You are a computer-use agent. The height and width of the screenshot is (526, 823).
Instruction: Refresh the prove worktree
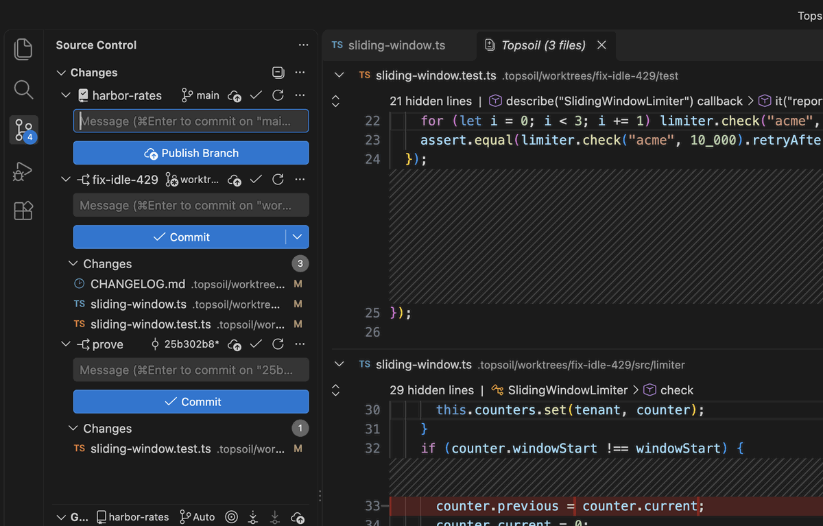pyautogui.click(x=278, y=344)
